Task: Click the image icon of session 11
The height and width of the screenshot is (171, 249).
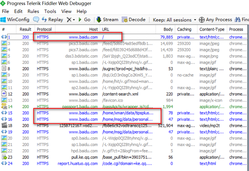Action: point(4,88)
